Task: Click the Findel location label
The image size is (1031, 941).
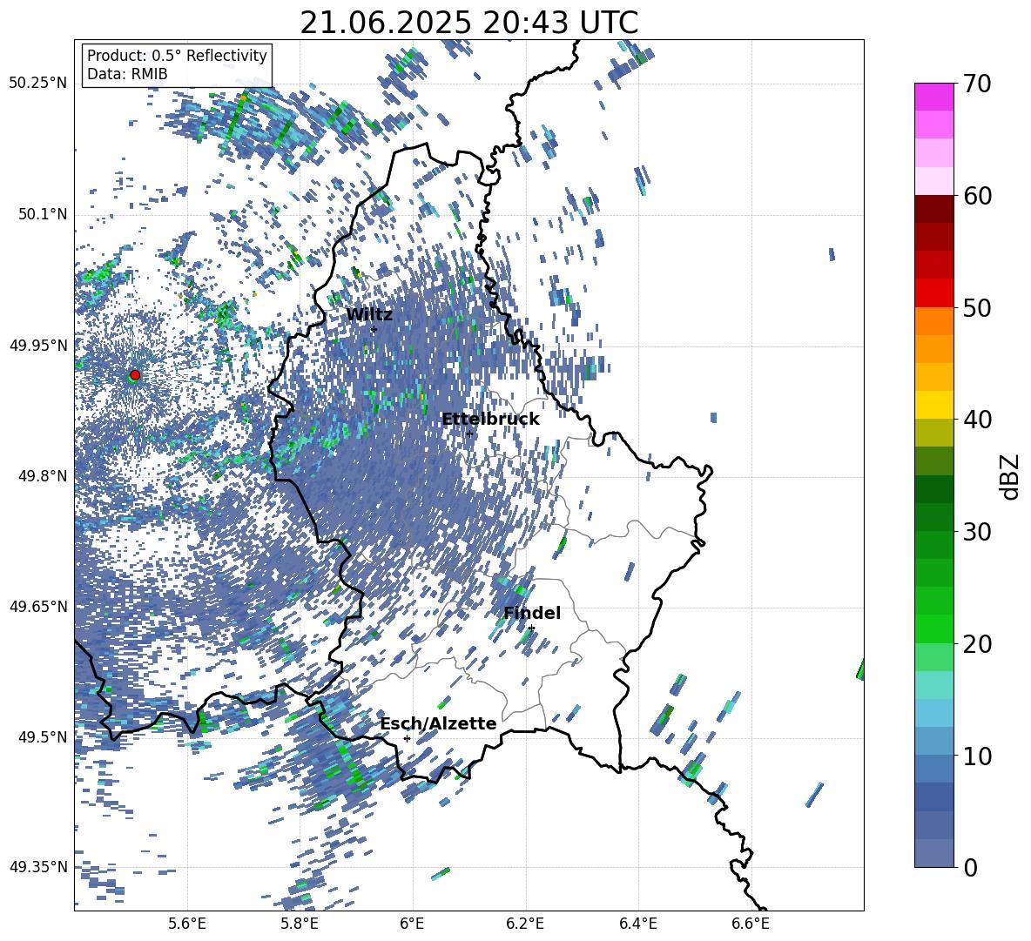Action: tap(532, 613)
